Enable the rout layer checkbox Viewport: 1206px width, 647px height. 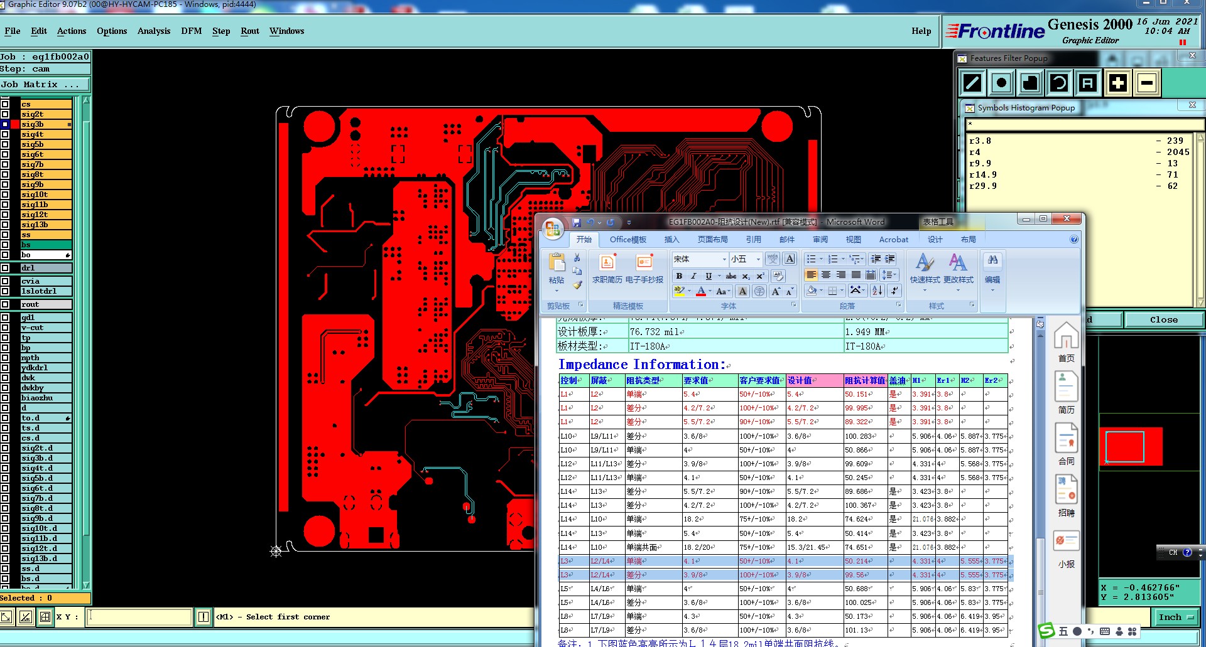[5, 304]
